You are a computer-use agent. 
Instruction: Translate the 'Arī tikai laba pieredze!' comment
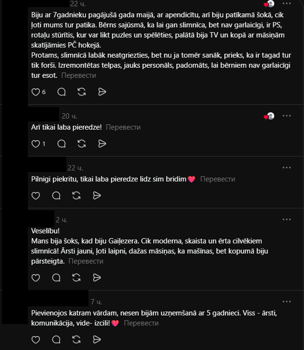coord(123,127)
